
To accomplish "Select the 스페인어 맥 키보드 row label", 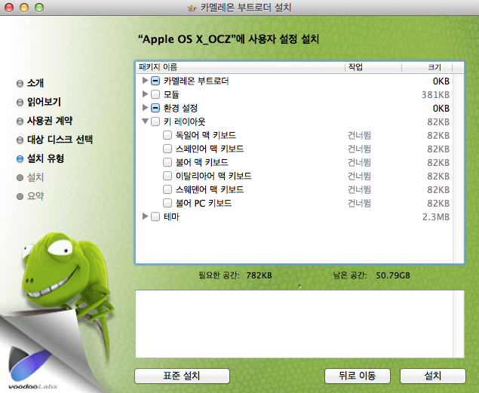I will (210, 149).
